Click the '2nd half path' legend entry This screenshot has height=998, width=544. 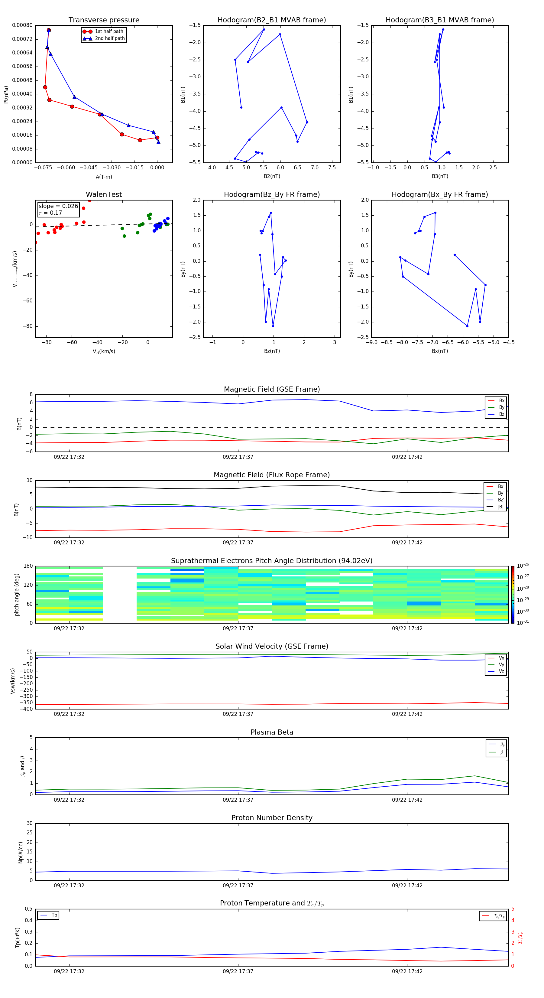[x=103, y=38]
